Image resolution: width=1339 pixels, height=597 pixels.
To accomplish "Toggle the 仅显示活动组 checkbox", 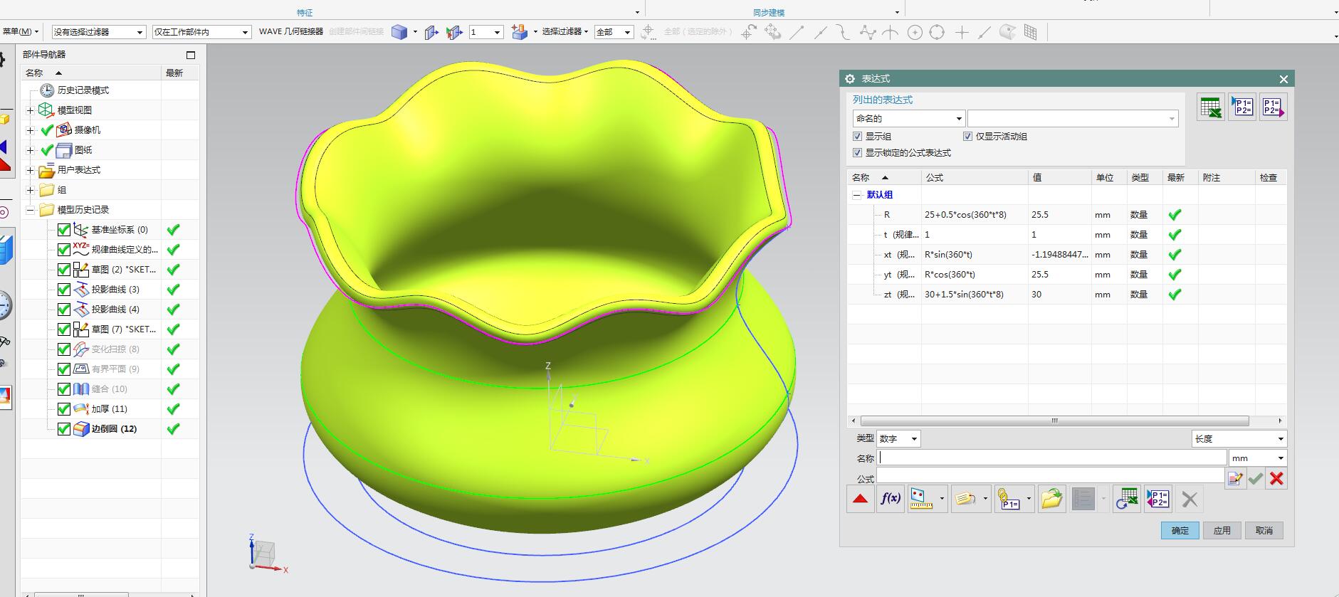I will (968, 137).
